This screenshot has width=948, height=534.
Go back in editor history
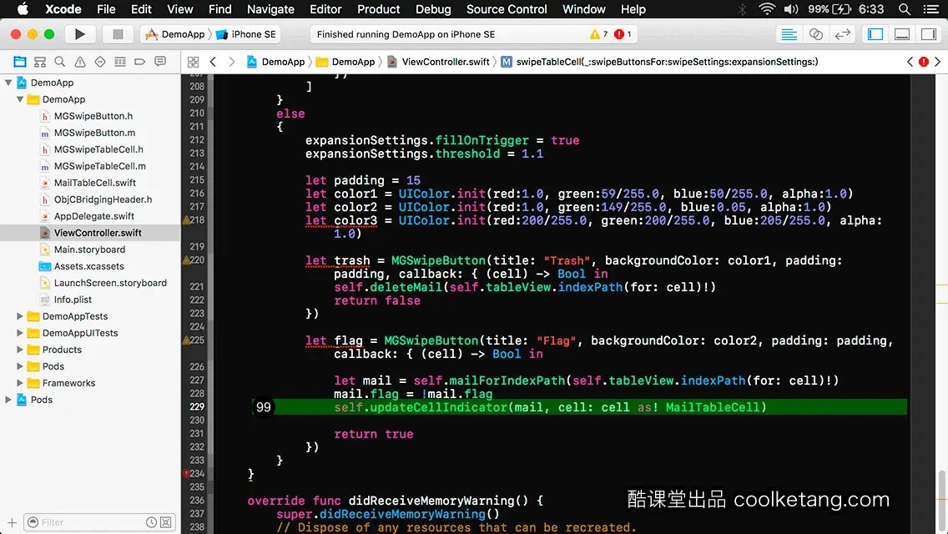(213, 62)
